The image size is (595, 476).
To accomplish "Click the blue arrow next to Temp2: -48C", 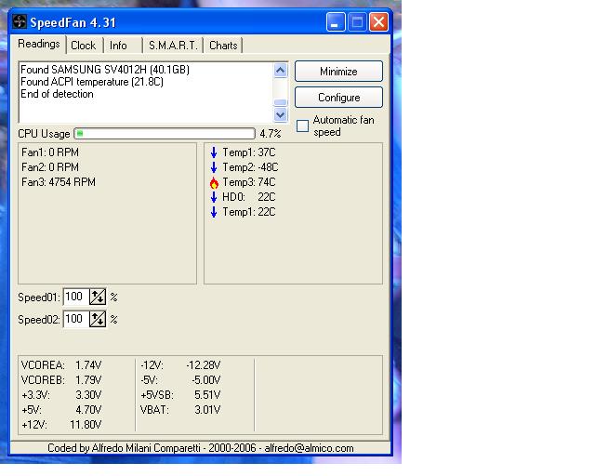I will click(214, 167).
